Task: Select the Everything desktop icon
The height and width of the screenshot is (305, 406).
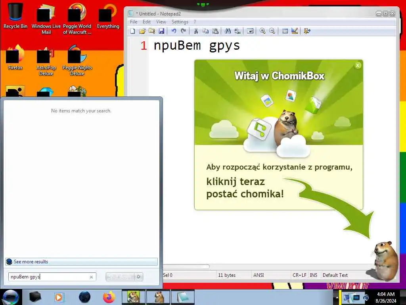Action: click(108, 16)
